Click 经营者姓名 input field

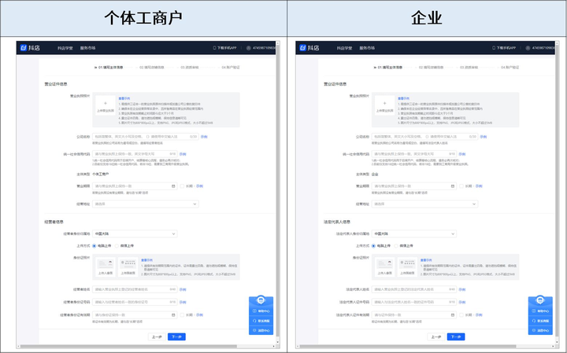click(x=135, y=289)
